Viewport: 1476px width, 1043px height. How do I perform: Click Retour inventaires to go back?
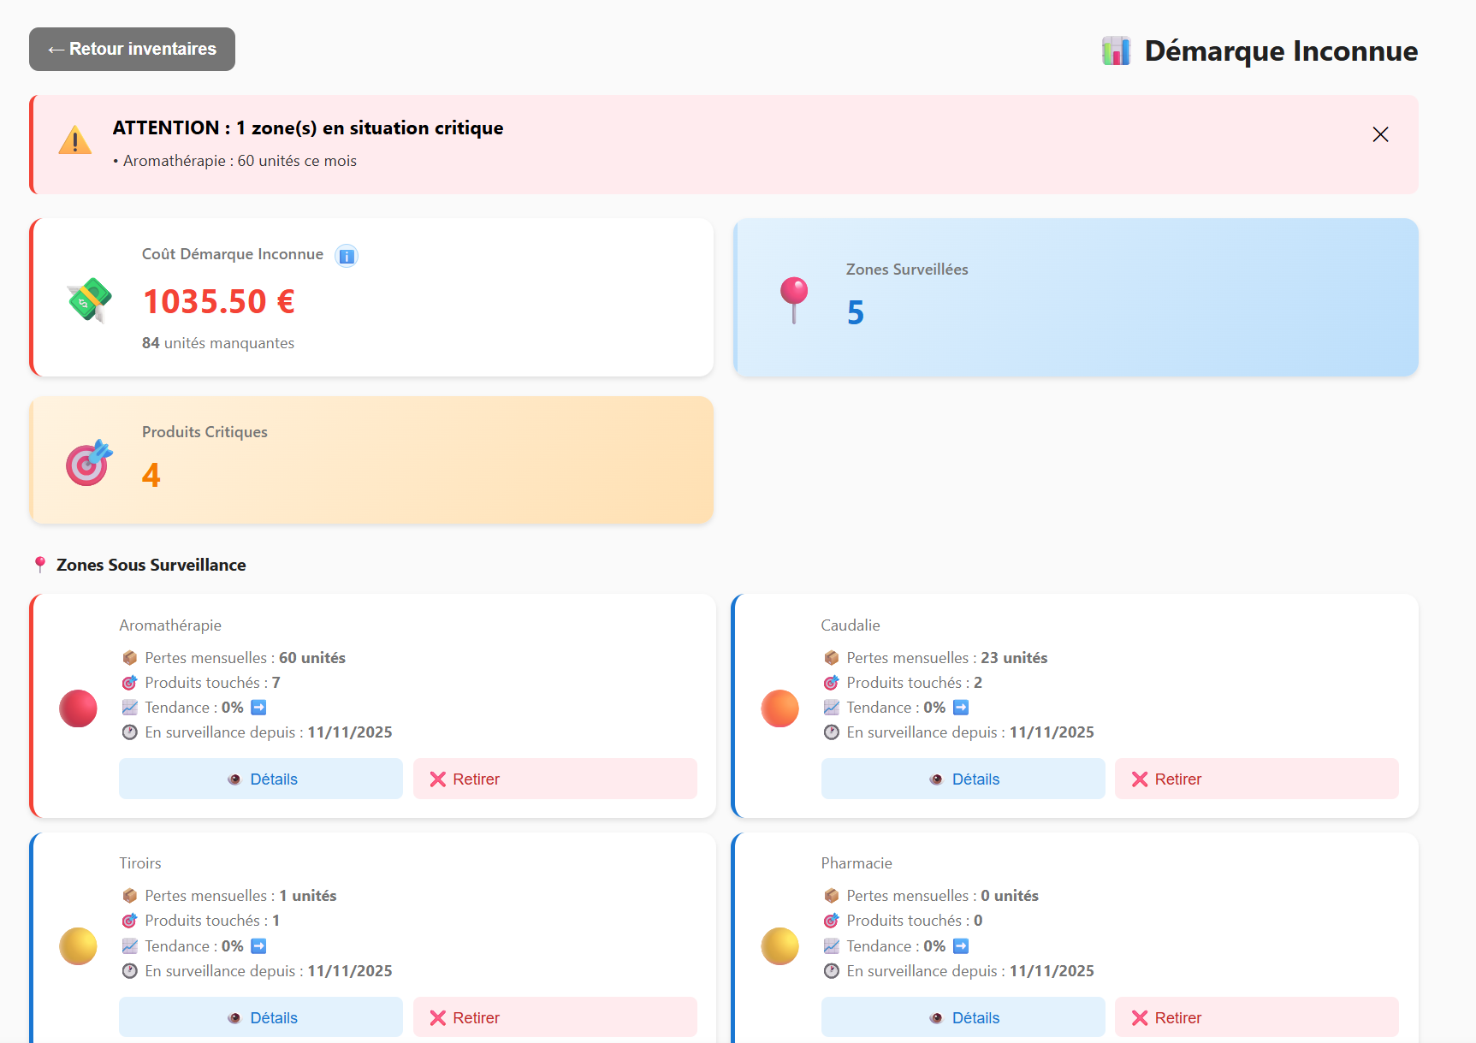[132, 49]
